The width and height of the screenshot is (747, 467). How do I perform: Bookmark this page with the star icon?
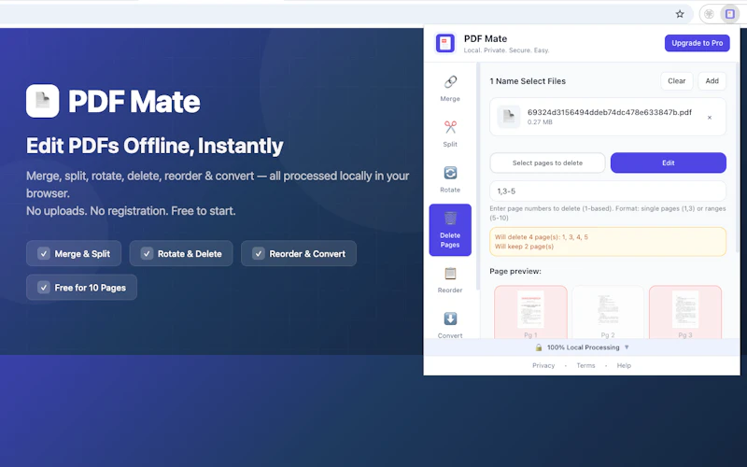click(680, 14)
